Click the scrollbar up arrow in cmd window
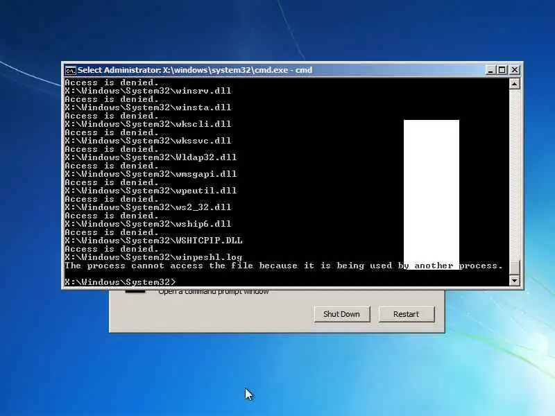Screen dimensions: 555x416 pos(514,84)
